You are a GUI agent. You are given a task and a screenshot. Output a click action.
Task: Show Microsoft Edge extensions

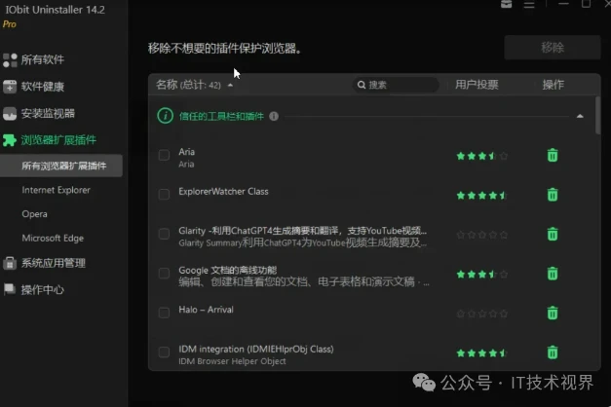pyautogui.click(x=53, y=238)
